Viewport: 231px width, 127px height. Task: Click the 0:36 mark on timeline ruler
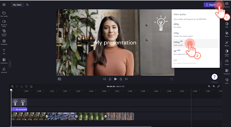point(130,91)
